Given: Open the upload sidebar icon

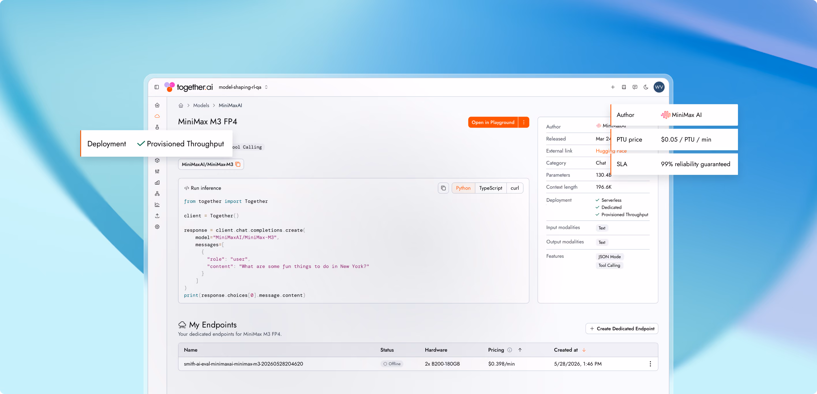Looking at the screenshot, I should tap(157, 216).
